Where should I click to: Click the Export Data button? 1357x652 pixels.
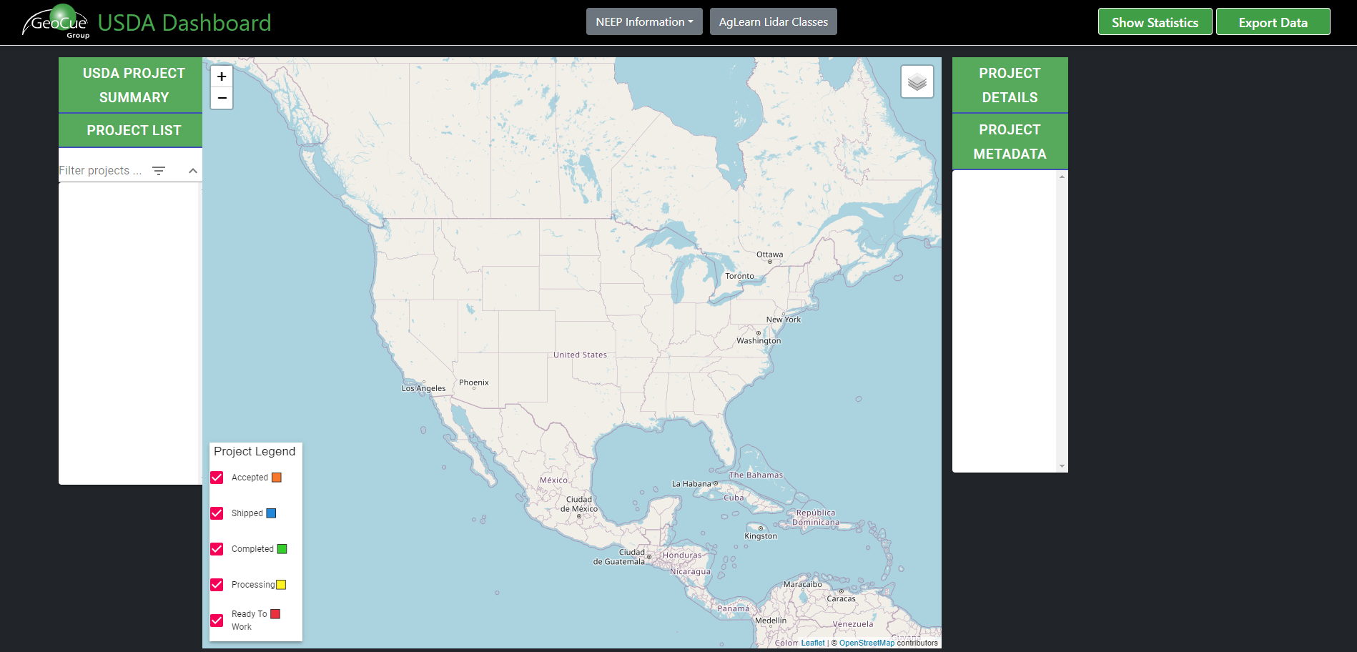pos(1273,21)
